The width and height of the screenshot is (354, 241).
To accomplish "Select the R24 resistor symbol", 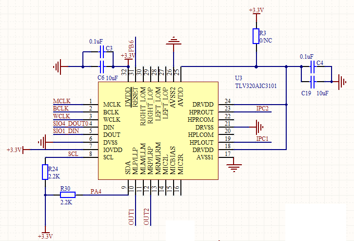I will click(45, 172).
